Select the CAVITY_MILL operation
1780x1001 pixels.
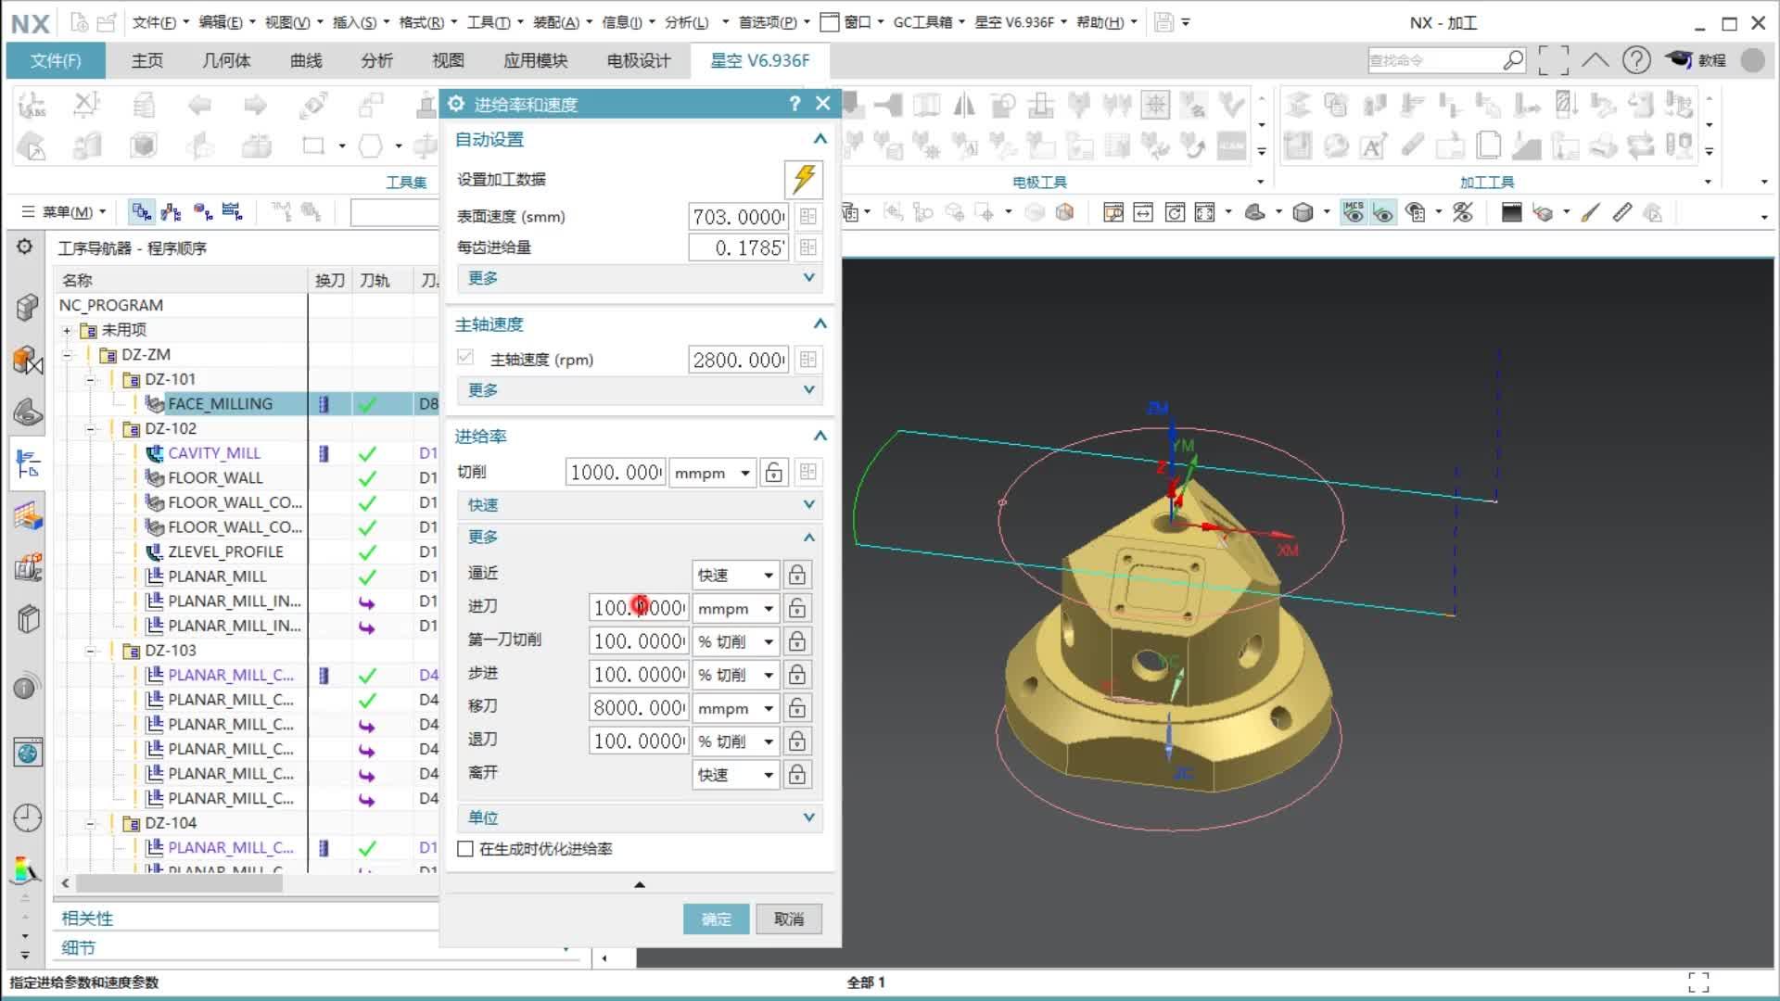pyautogui.click(x=214, y=453)
